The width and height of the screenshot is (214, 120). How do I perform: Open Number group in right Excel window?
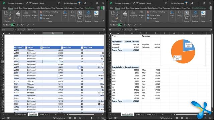[142, 14]
